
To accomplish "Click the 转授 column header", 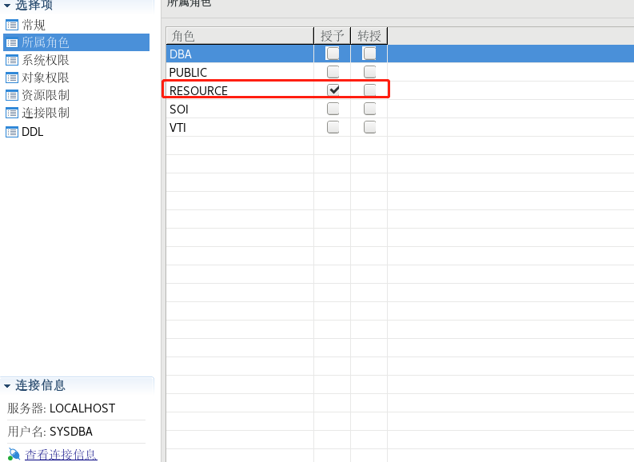I will [369, 36].
